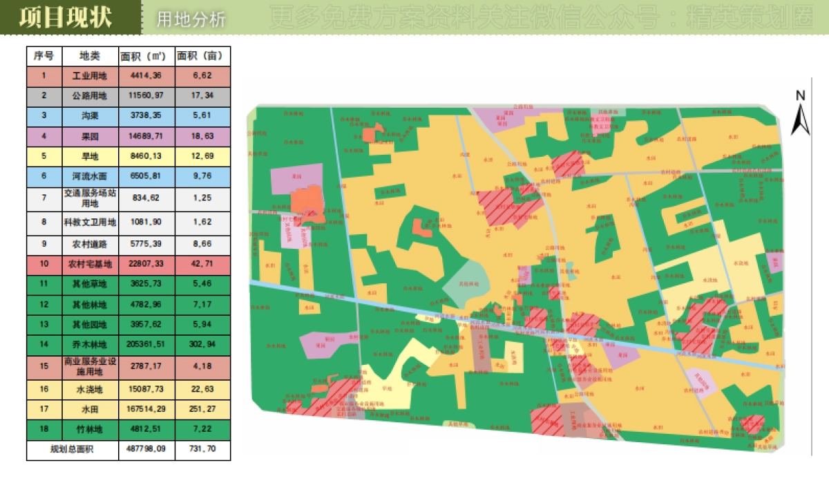Click the 农村宅基地 red legend cell

[x=90, y=264]
